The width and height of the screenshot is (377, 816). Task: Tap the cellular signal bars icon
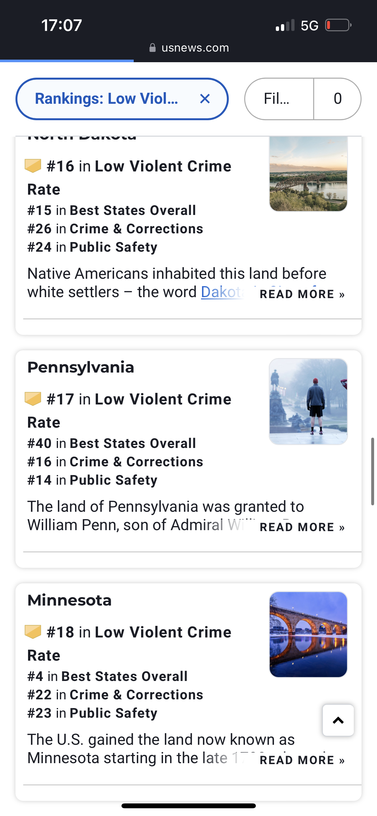pos(285,25)
